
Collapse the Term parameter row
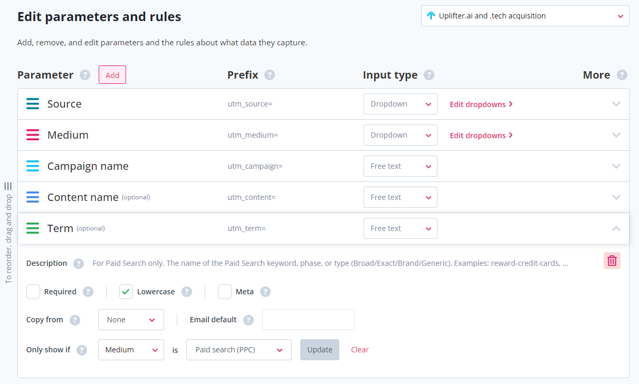[616, 228]
